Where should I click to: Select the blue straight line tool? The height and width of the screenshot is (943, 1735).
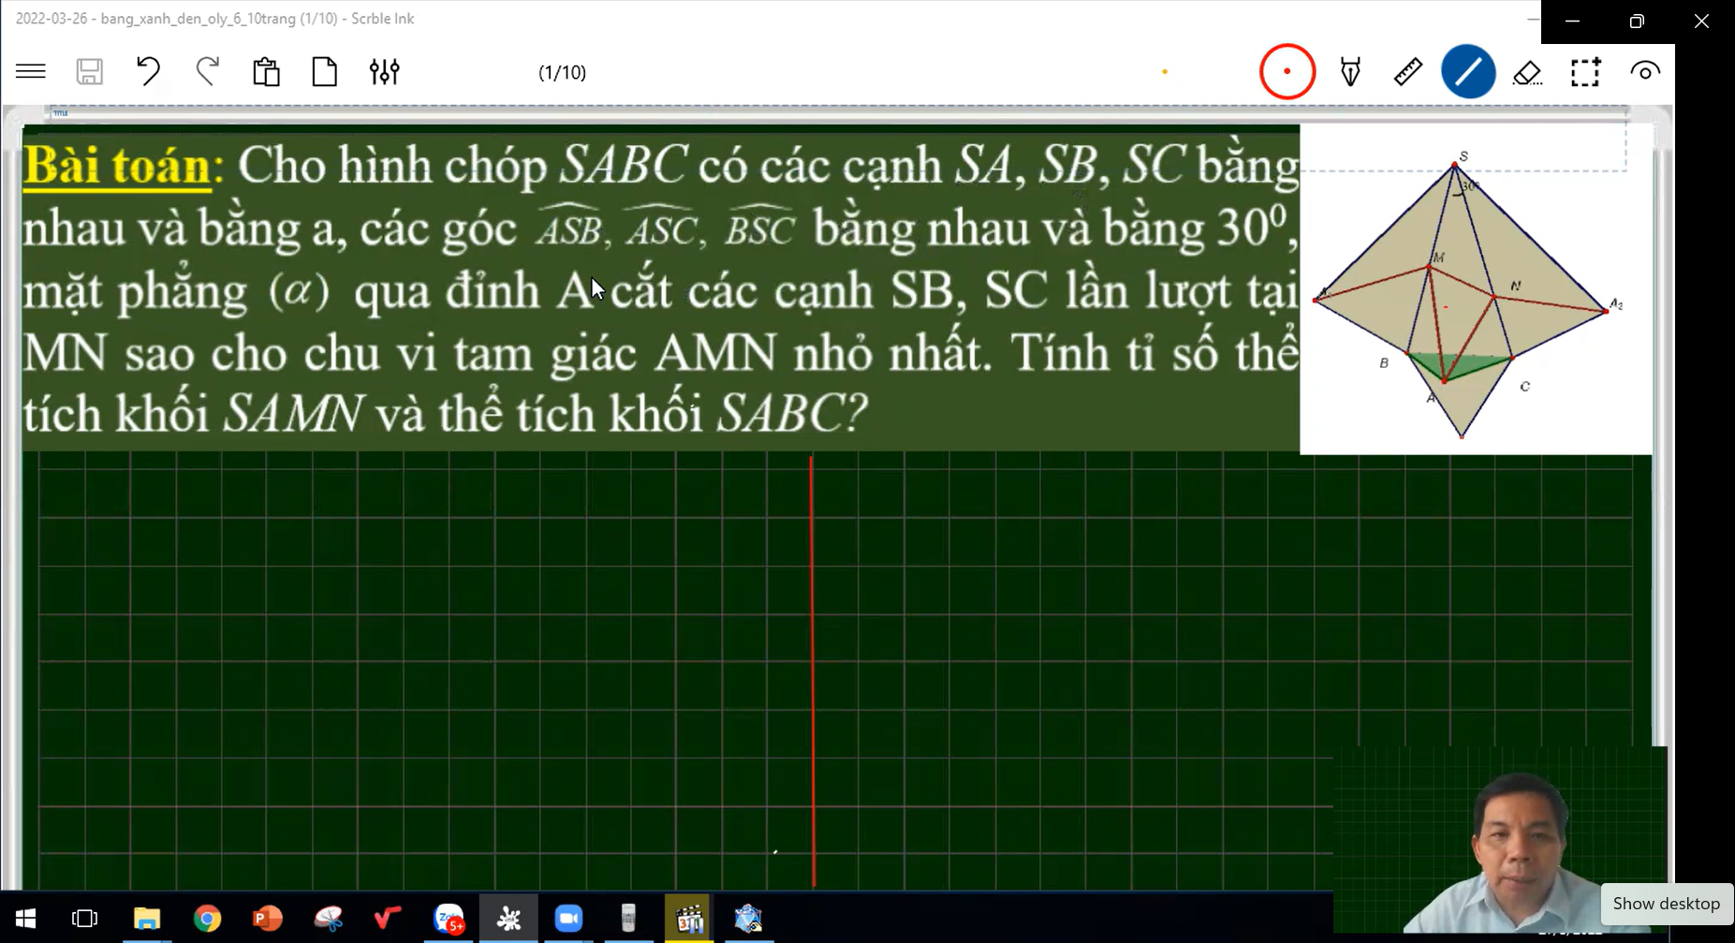(x=1468, y=72)
